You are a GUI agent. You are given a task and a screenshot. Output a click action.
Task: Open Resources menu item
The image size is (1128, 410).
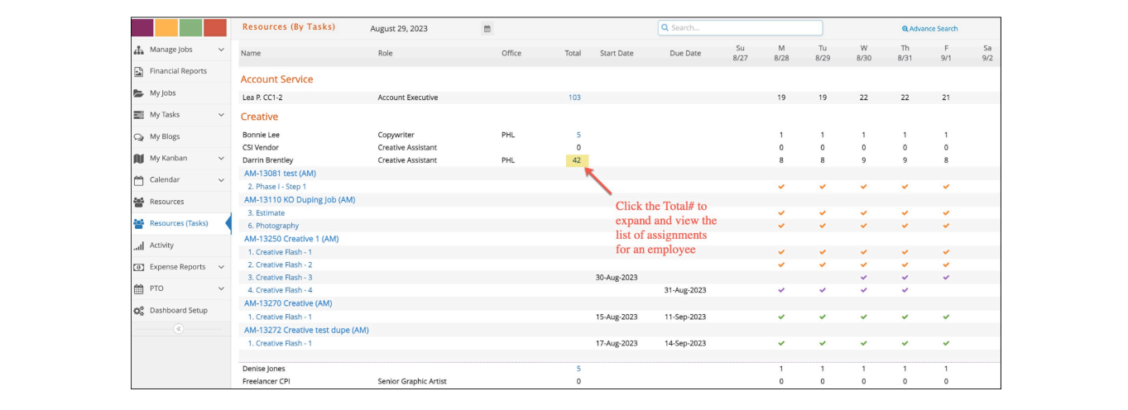tap(167, 202)
